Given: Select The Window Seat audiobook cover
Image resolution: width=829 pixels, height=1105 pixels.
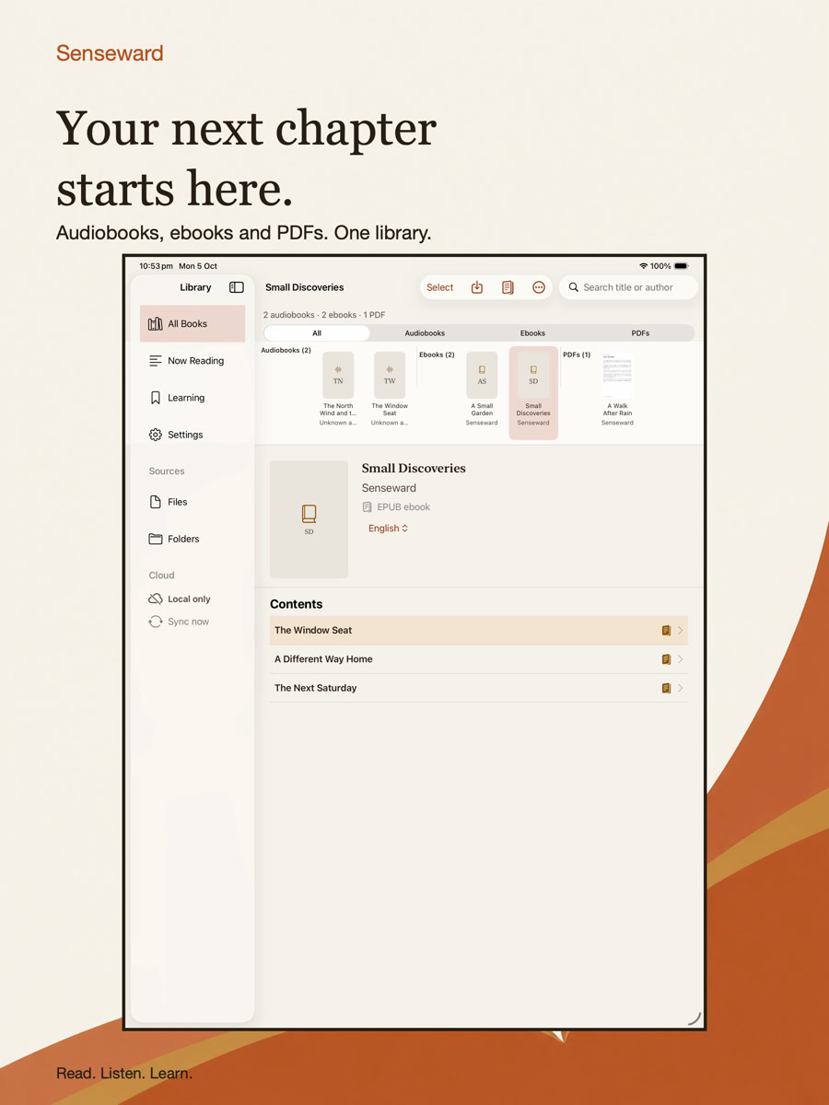Looking at the screenshot, I should point(390,375).
